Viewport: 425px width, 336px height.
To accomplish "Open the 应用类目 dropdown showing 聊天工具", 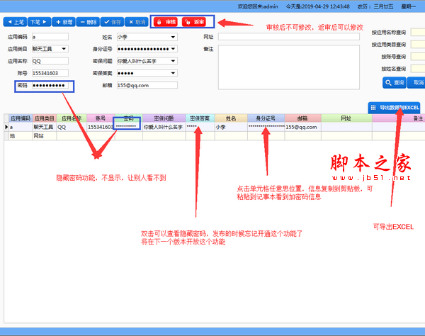I will click(x=50, y=49).
